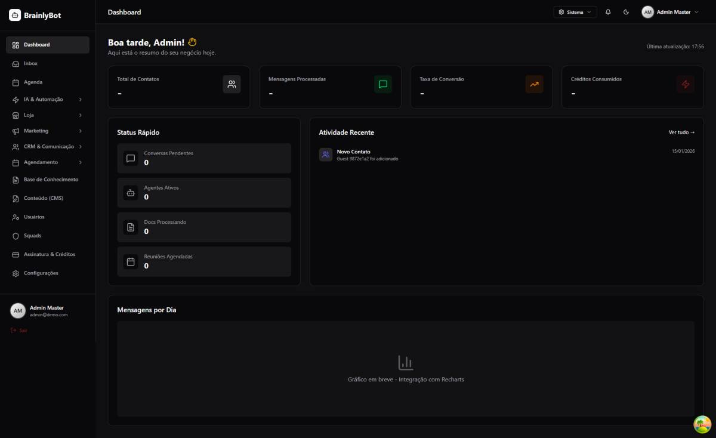Viewport: 716px width, 438px height.
Task: Click the Docs Processando status card
Action: tap(204, 227)
